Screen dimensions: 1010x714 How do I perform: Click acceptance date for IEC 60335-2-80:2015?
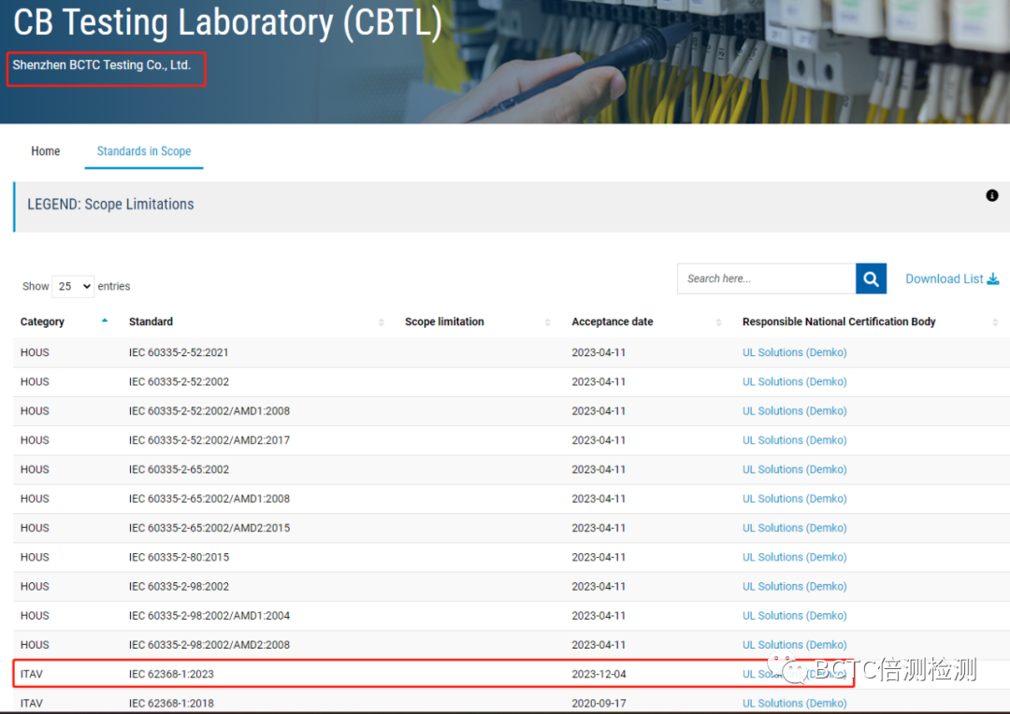point(599,558)
